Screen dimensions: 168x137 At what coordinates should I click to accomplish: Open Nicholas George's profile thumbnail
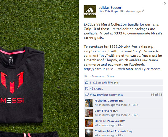89,103
